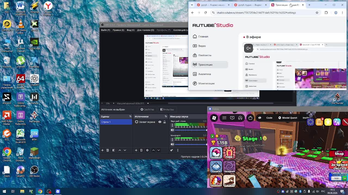The height and width of the screenshot is (195, 348).
Task: Toggle lock on Захват экрана source
Action: coord(164,122)
